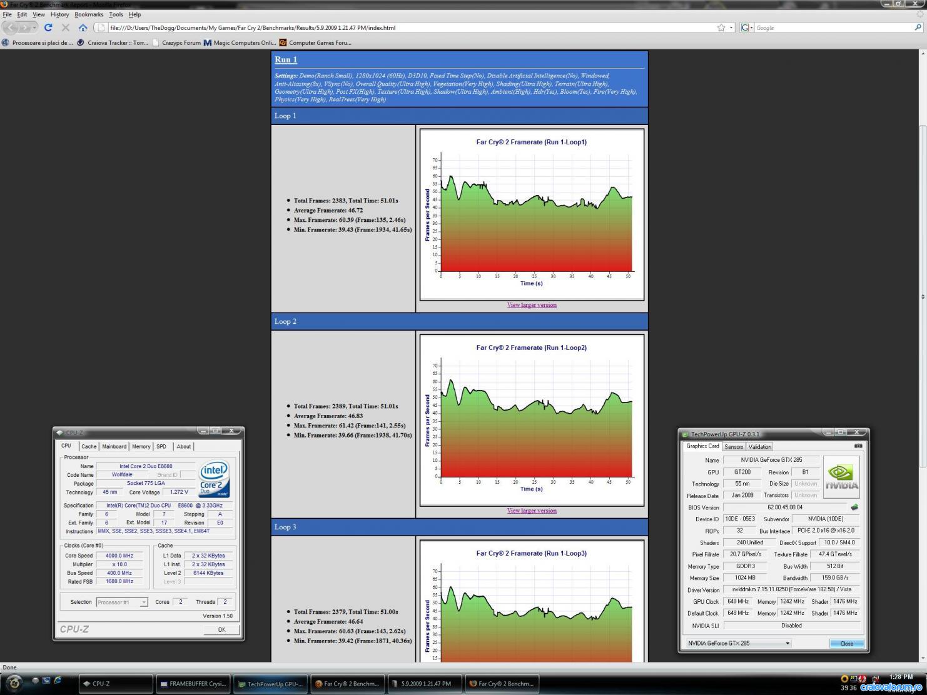The image size is (927, 695).
Task: Click the Stop loading X icon
Action: click(65, 27)
